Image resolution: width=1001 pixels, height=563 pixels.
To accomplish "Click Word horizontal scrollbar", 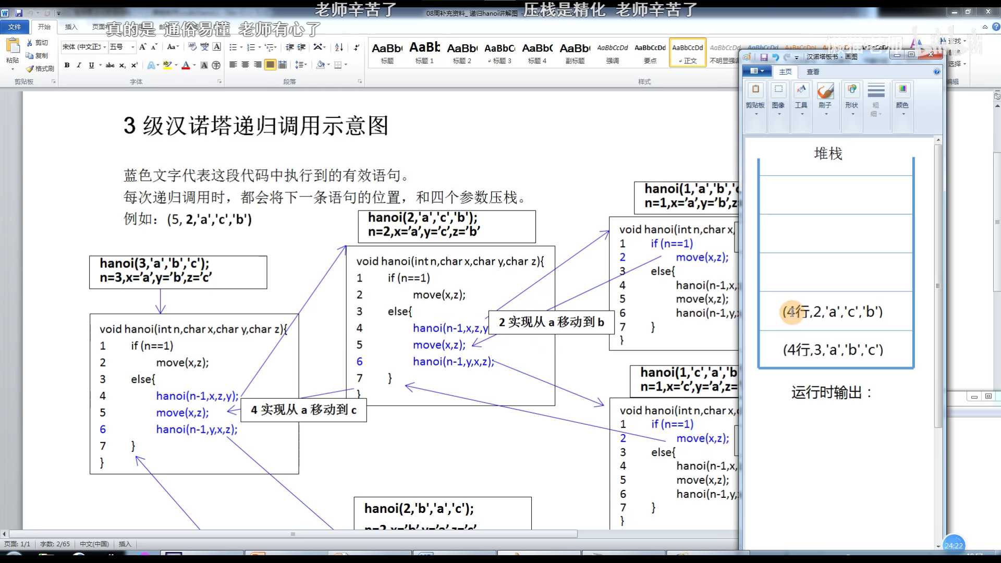I will (x=293, y=534).
